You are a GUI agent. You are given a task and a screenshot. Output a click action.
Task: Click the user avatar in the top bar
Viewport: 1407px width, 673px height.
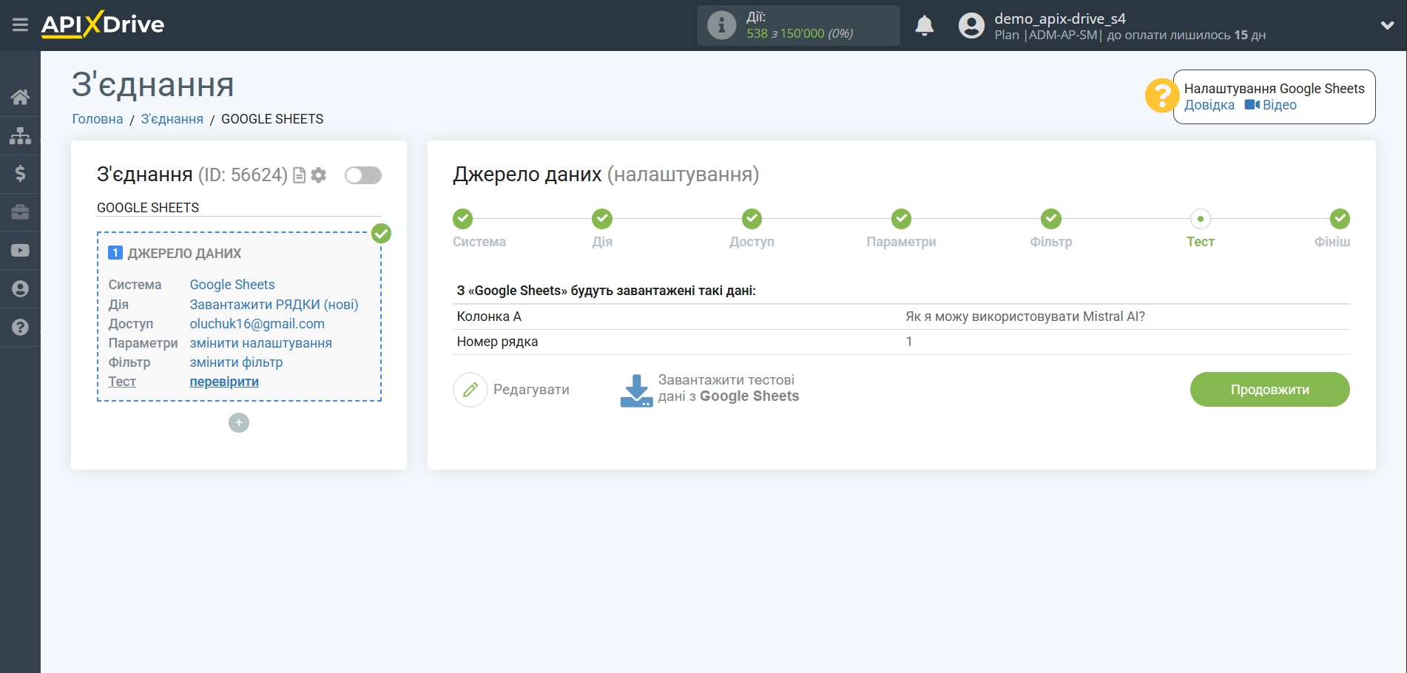click(971, 24)
